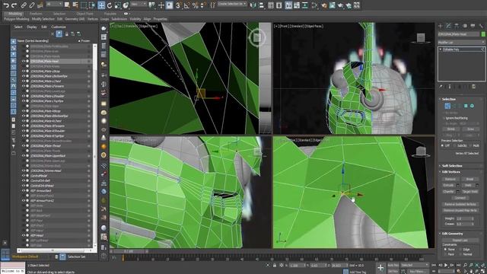Click the Repeat Last button
The image size is (487, 274).
click(x=460, y=241)
